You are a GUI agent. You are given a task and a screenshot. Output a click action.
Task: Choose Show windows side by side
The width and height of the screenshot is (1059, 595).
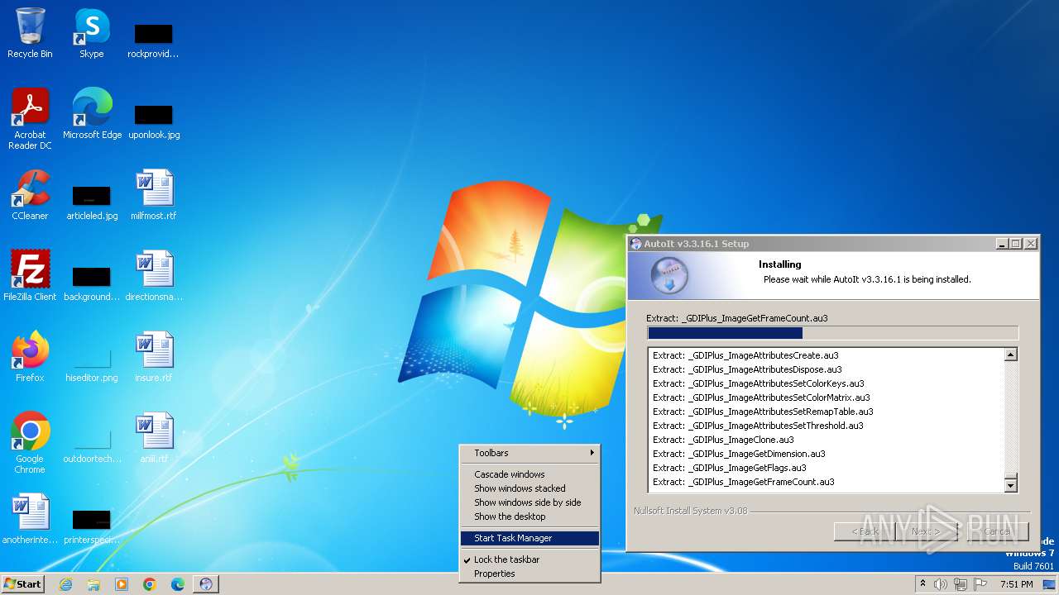pos(529,502)
